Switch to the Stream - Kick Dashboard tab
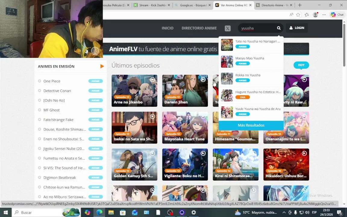347x217 pixels. [x=152, y=5]
